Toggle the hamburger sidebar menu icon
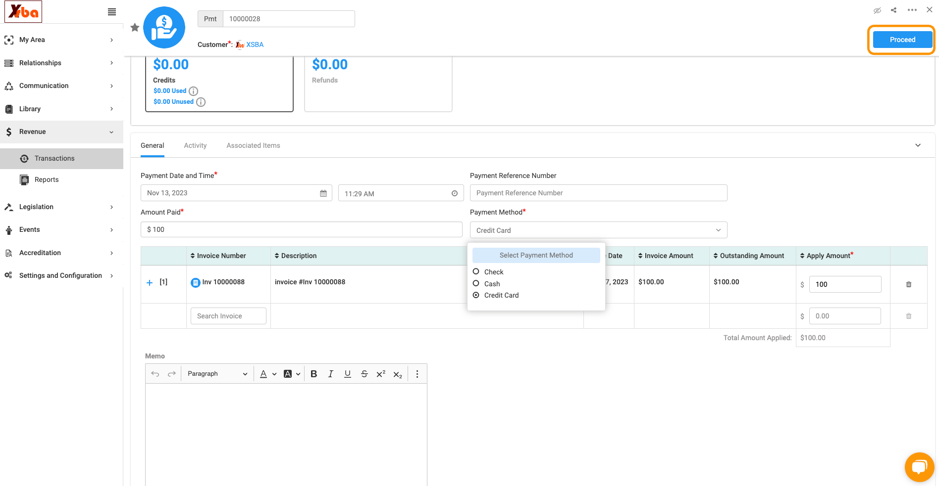The height and width of the screenshot is (486, 939). pyautogui.click(x=112, y=12)
